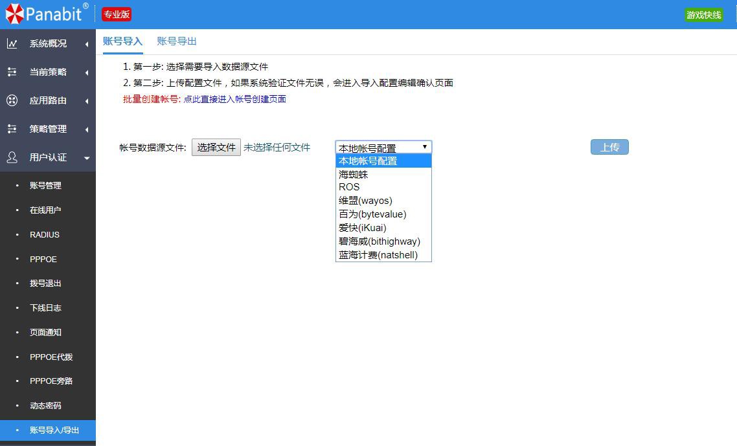This screenshot has width=737, height=446.
Task: Expand 应用路由 menu arrow
Action: pos(87,101)
